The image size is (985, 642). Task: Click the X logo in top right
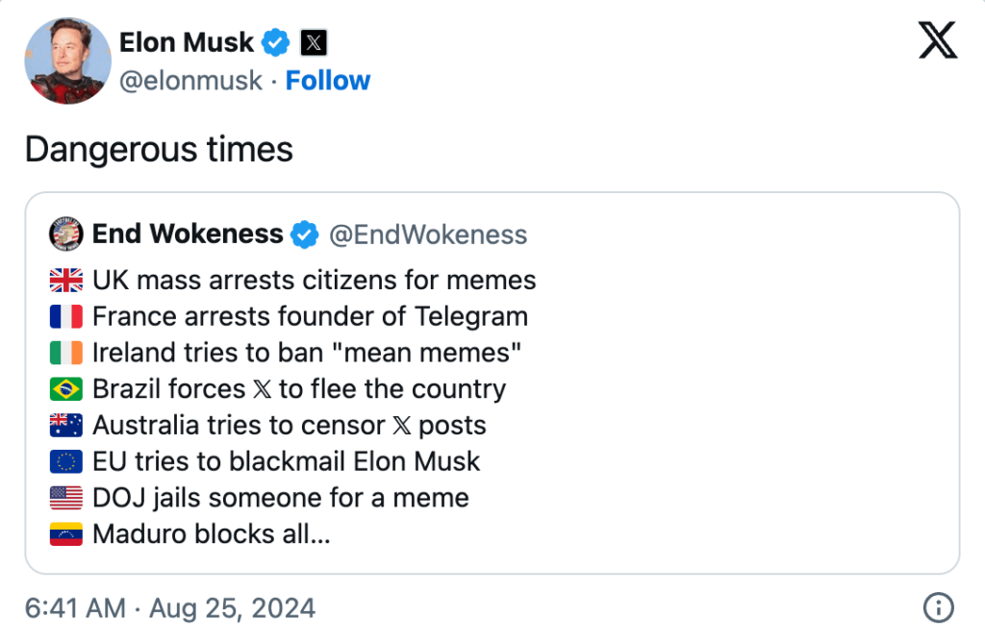tap(938, 41)
